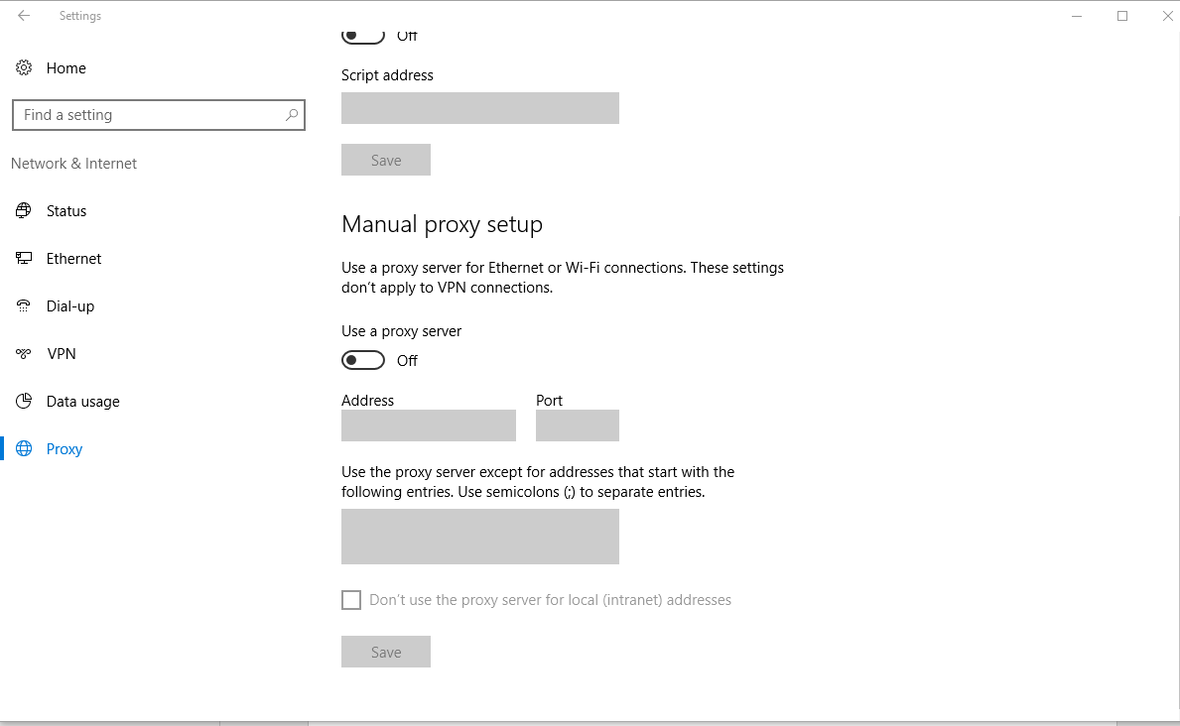The image size is (1180, 726).
Task: Click Save under Manual proxy setup
Action: [x=386, y=652]
